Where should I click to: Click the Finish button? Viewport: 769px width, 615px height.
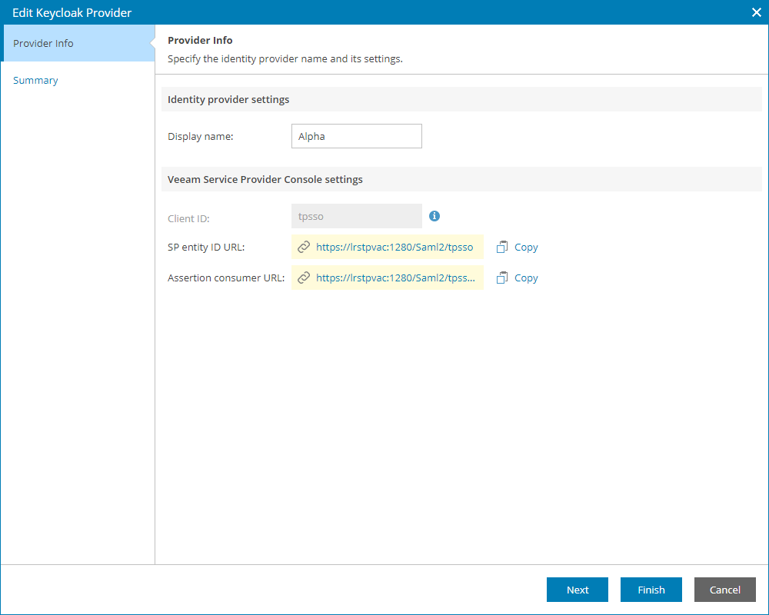[x=651, y=590]
